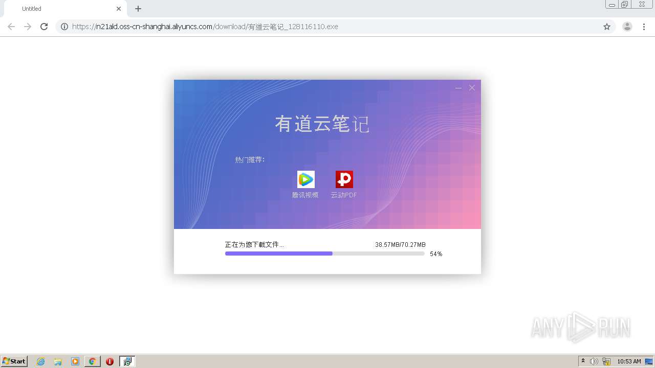Bookmark this page with the star
The width and height of the screenshot is (655, 368).
[607, 27]
